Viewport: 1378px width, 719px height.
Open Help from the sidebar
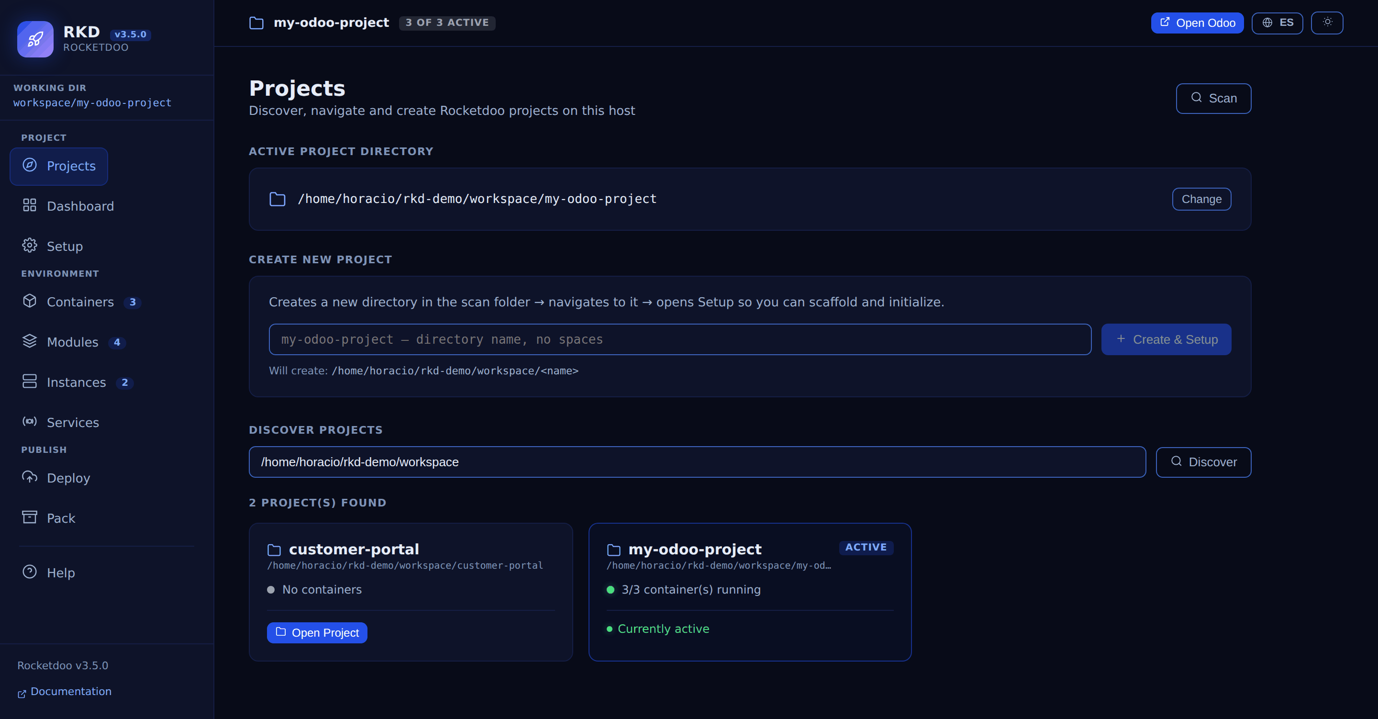tap(49, 573)
